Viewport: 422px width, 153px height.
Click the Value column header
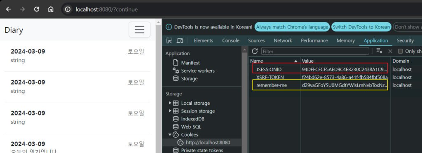tap(345, 61)
